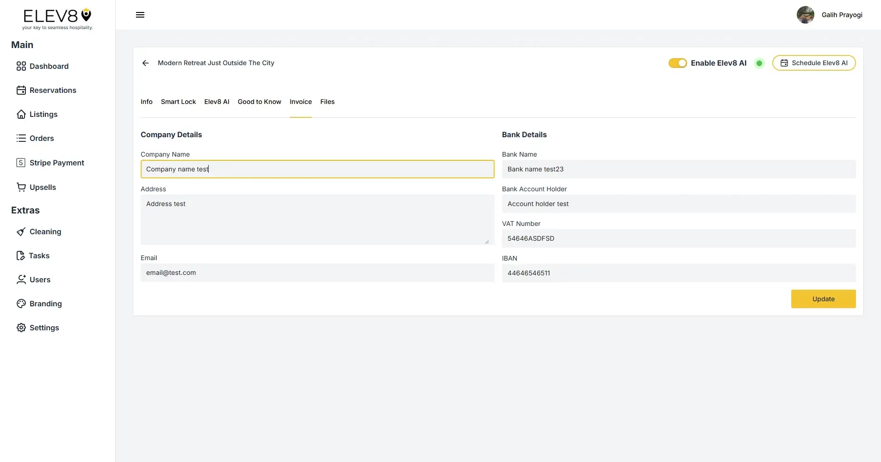Select the Reservations calendar icon
The height and width of the screenshot is (462, 881).
(x=21, y=90)
